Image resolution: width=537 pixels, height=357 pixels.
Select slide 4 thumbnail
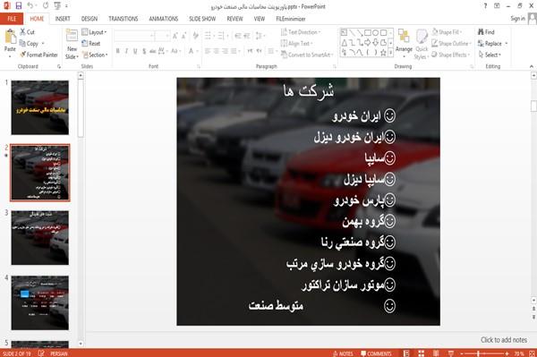tap(40, 303)
